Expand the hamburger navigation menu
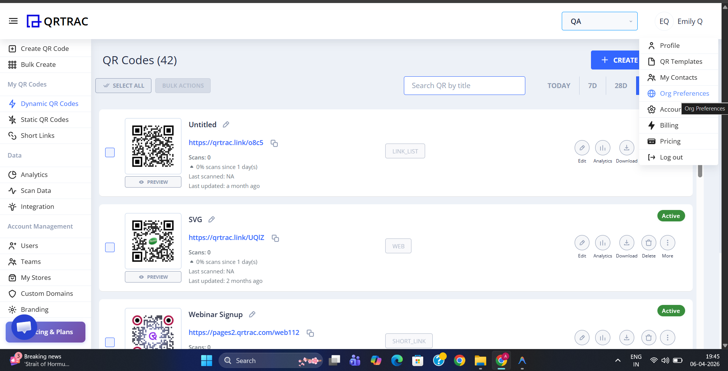 [13, 21]
